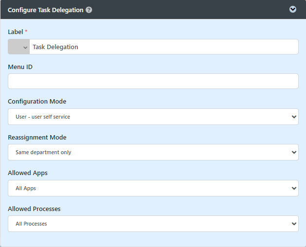This screenshot has height=247, width=306.
Task: Expand the Allowed Processes dropdown
Action: [153, 224]
